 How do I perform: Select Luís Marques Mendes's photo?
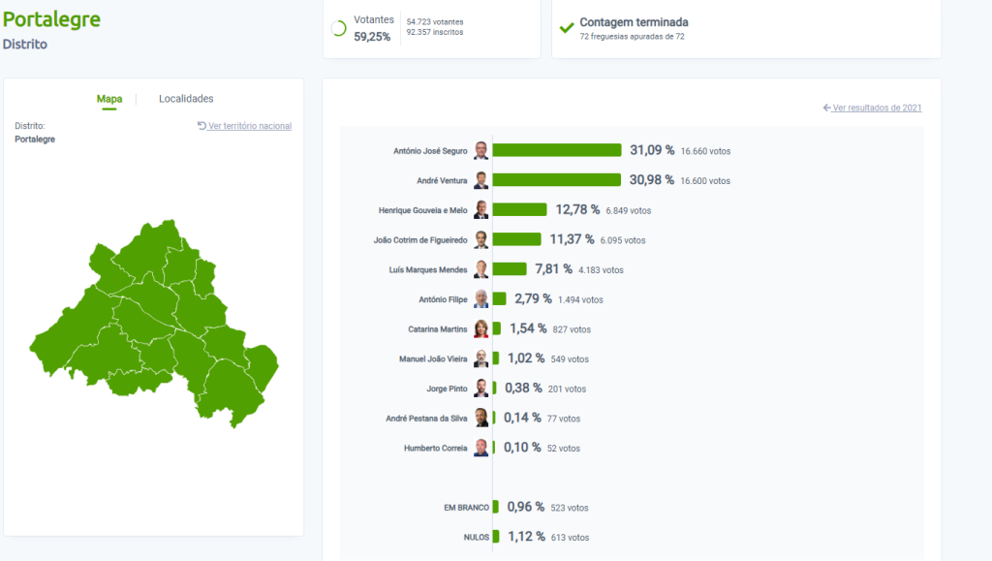(x=480, y=269)
